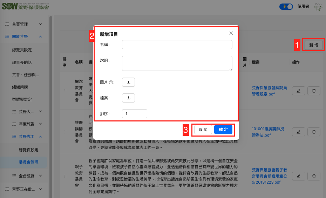Click the image upload icon button
Image resolution: width=326 pixels, height=198 pixels.
[128, 82]
